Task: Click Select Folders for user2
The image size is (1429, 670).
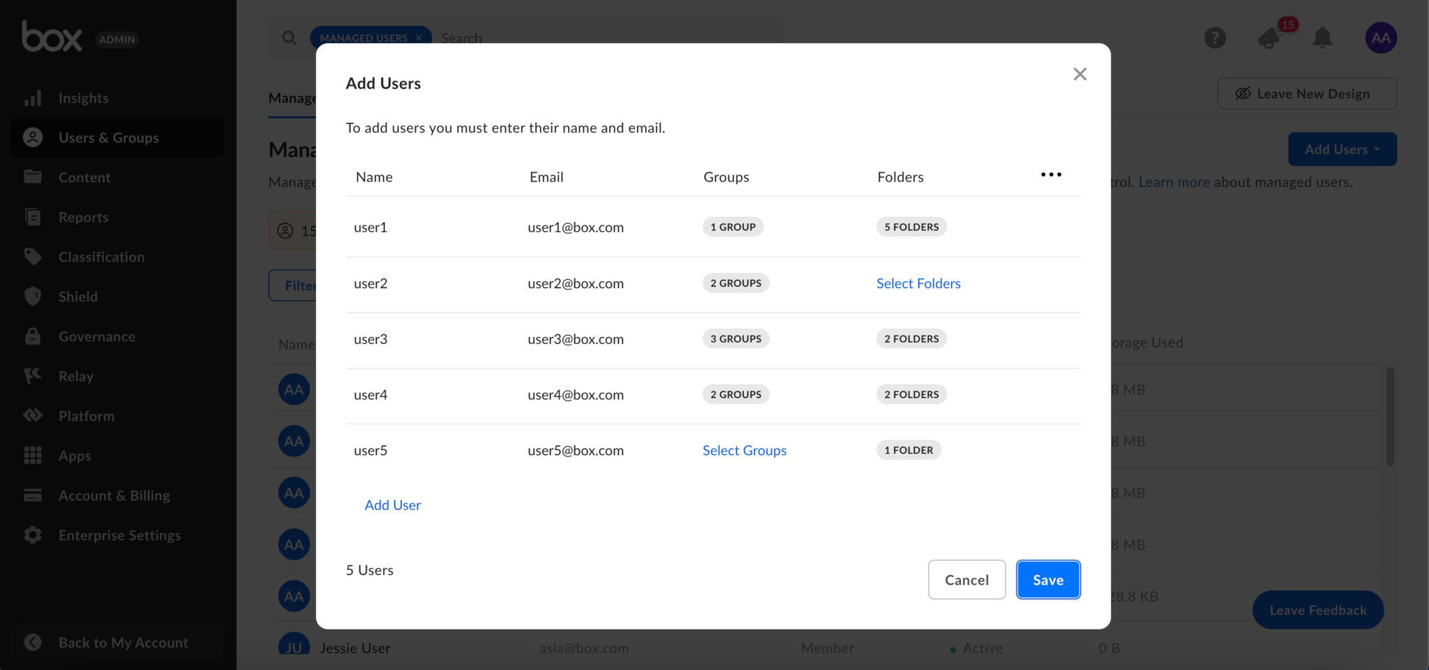Action: (918, 283)
